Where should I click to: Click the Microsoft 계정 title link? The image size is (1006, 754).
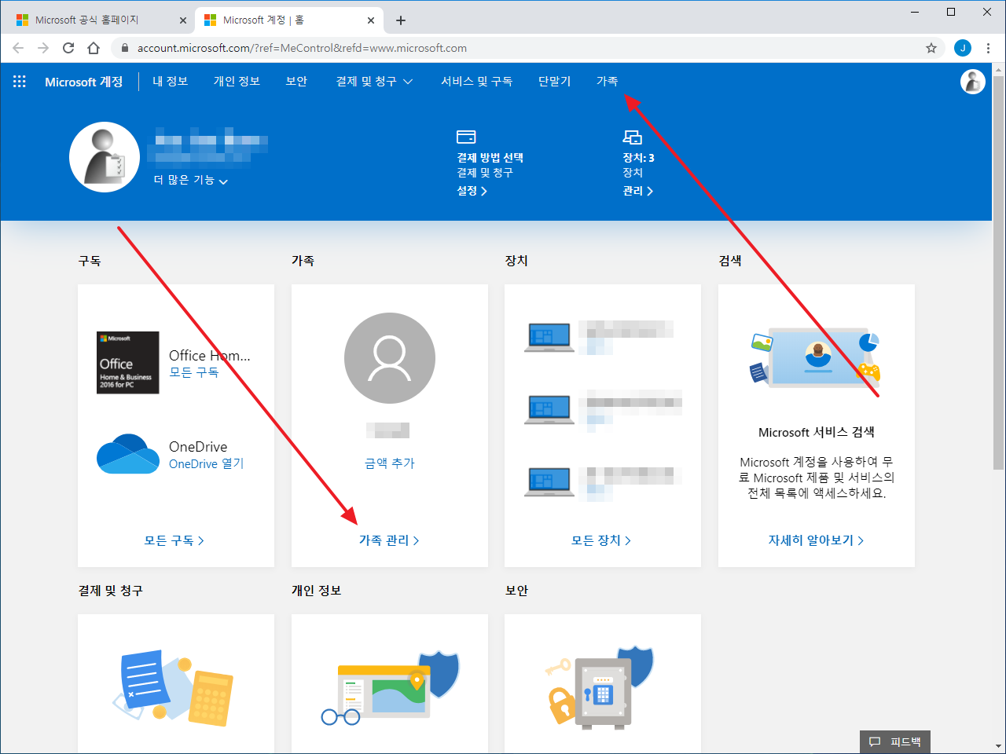(84, 82)
